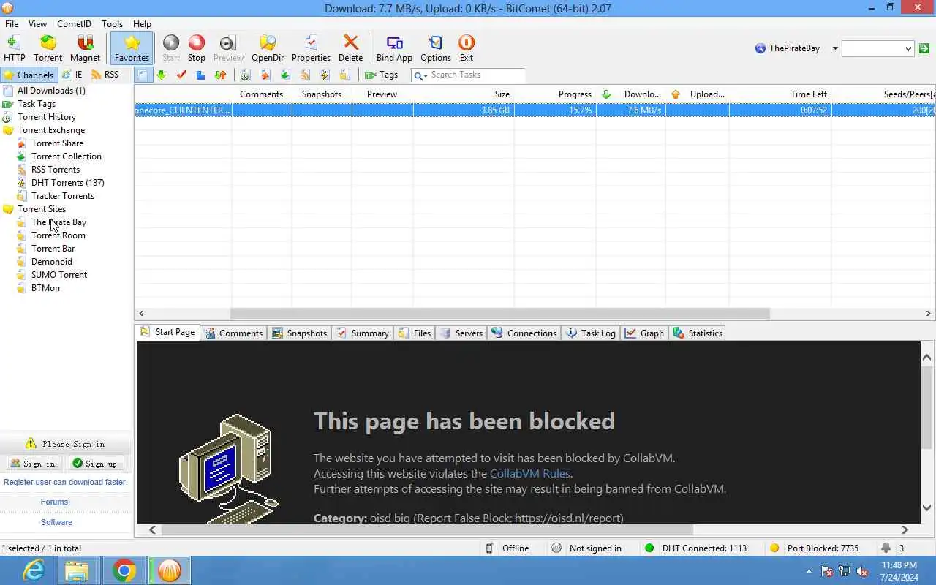936x585 pixels.
Task: Open Internet Explorer from taskbar
Action: tap(33, 570)
